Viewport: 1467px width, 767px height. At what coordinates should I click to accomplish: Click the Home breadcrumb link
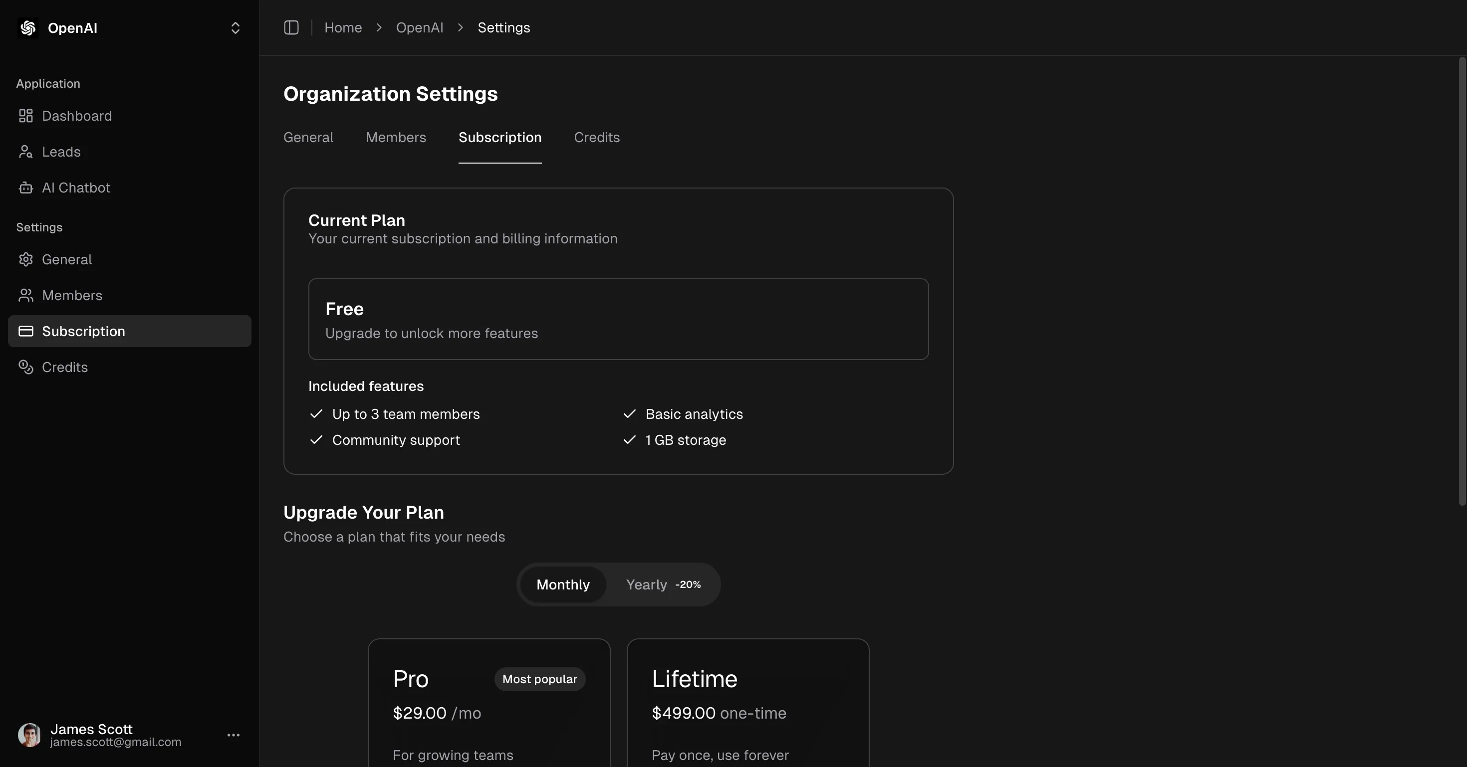tap(342, 27)
